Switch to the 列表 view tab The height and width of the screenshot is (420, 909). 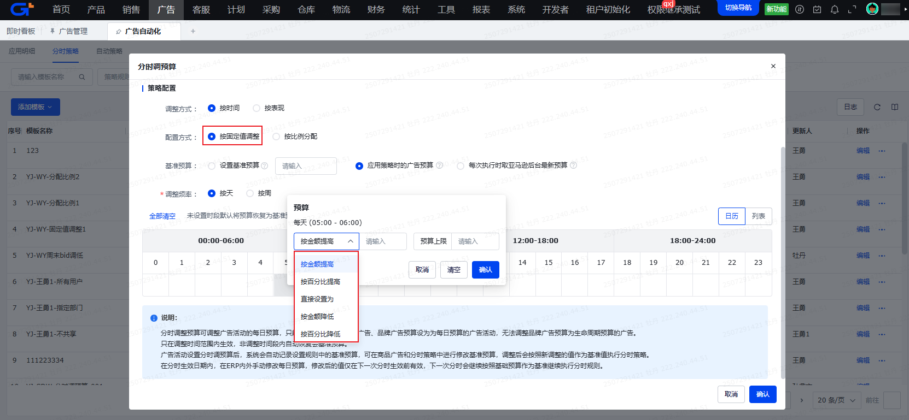758,216
